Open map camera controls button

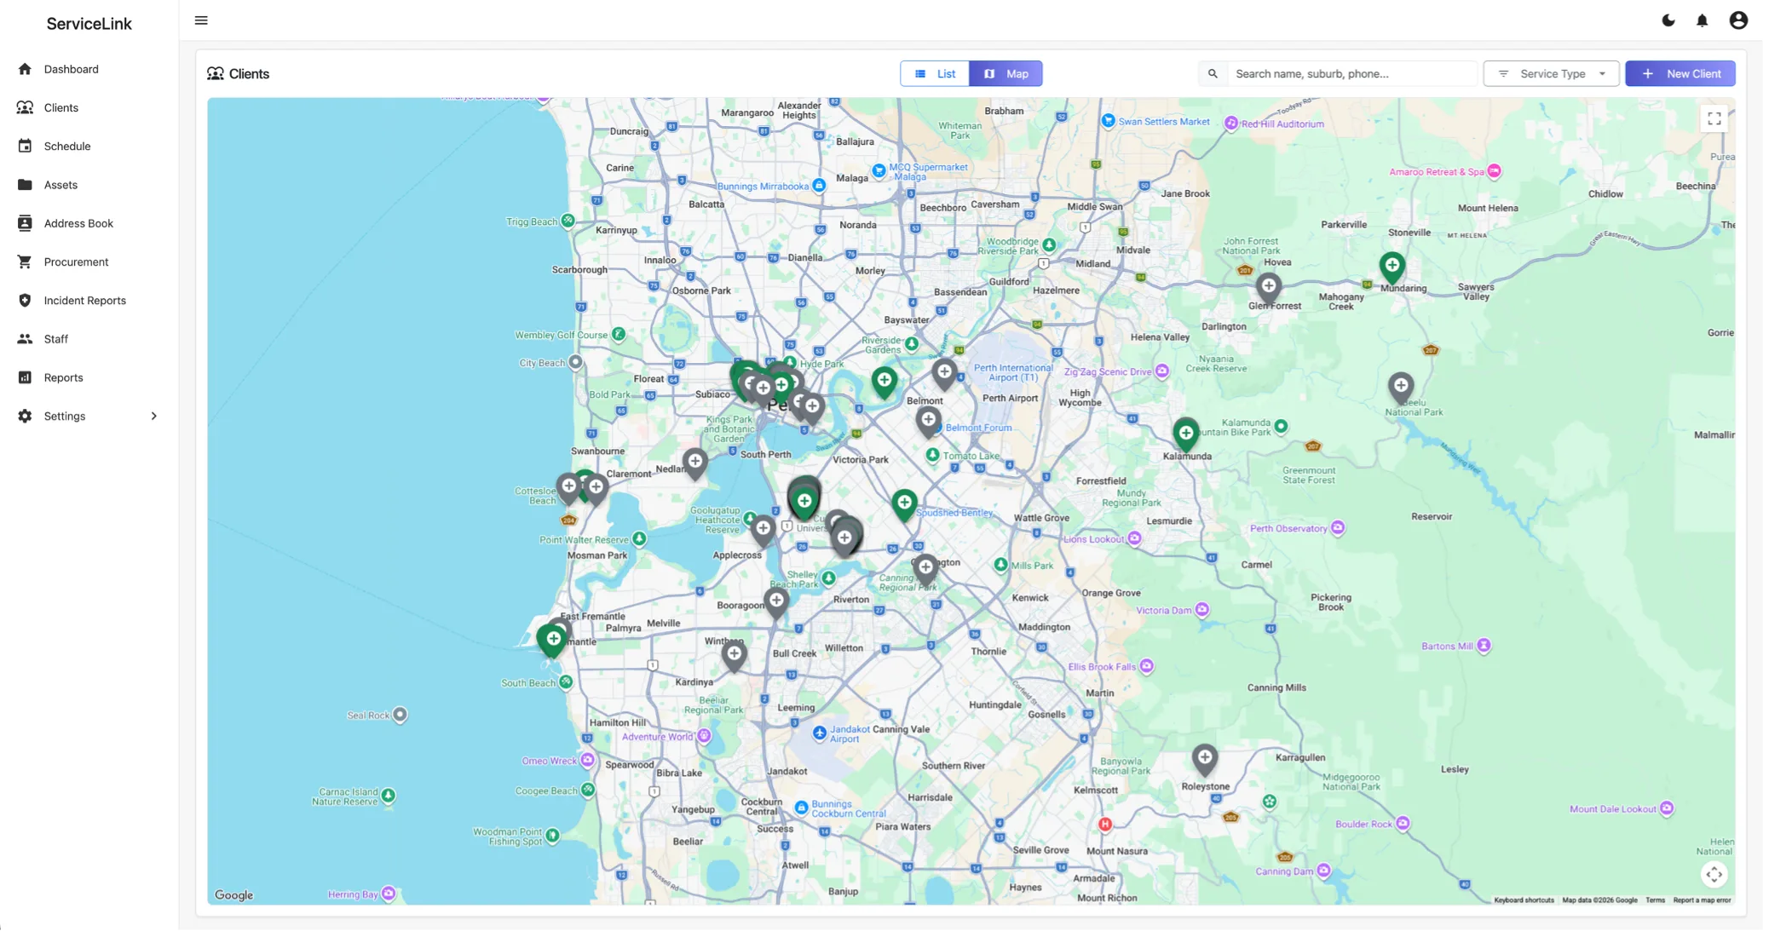1714,875
